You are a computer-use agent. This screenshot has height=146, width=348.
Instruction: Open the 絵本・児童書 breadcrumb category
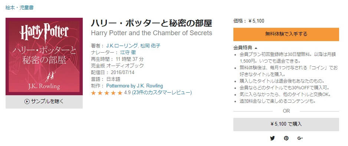[20, 7]
